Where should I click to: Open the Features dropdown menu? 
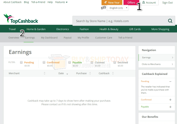61,2
